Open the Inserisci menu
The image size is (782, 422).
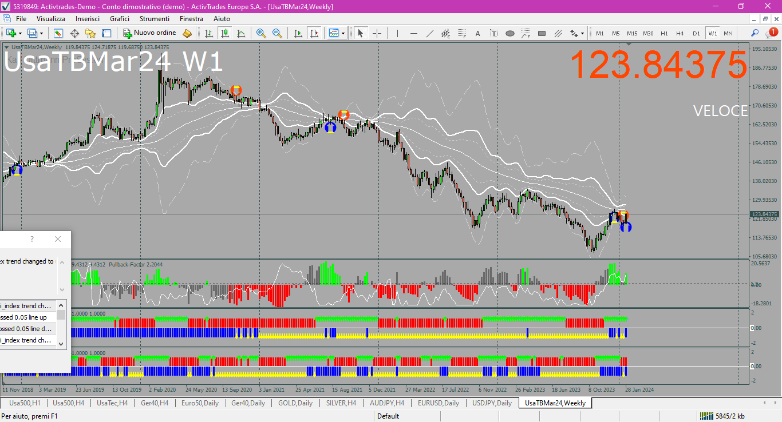[x=88, y=19]
